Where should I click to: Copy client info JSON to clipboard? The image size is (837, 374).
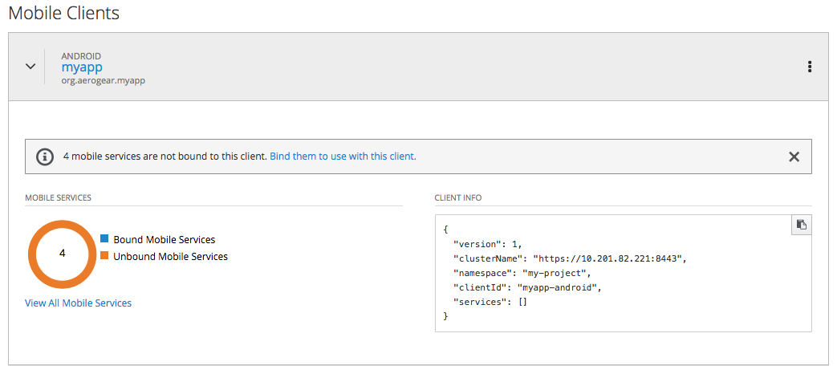(x=801, y=225)
